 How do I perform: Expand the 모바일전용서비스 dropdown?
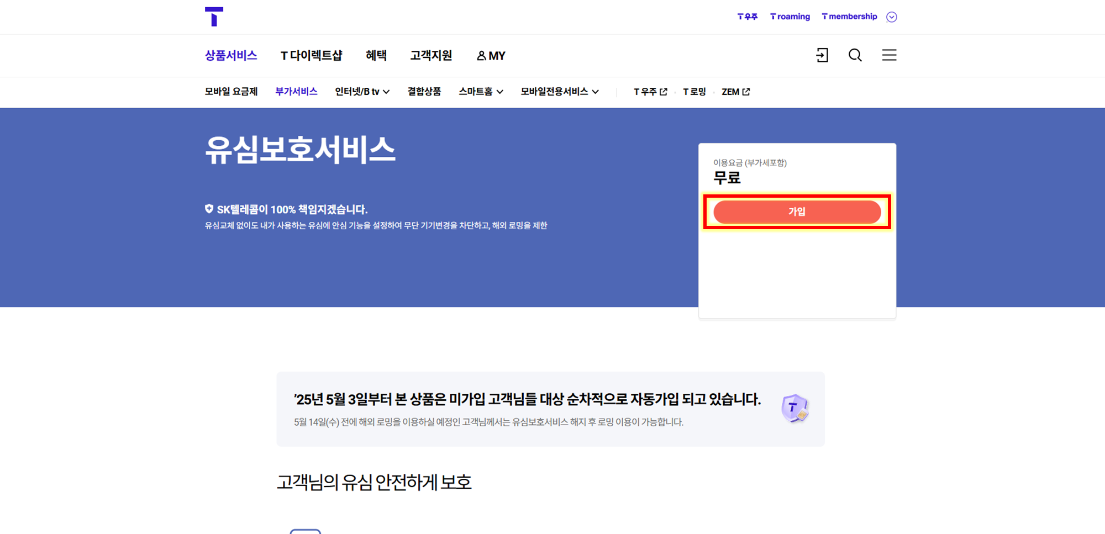(x=560, y=92)
